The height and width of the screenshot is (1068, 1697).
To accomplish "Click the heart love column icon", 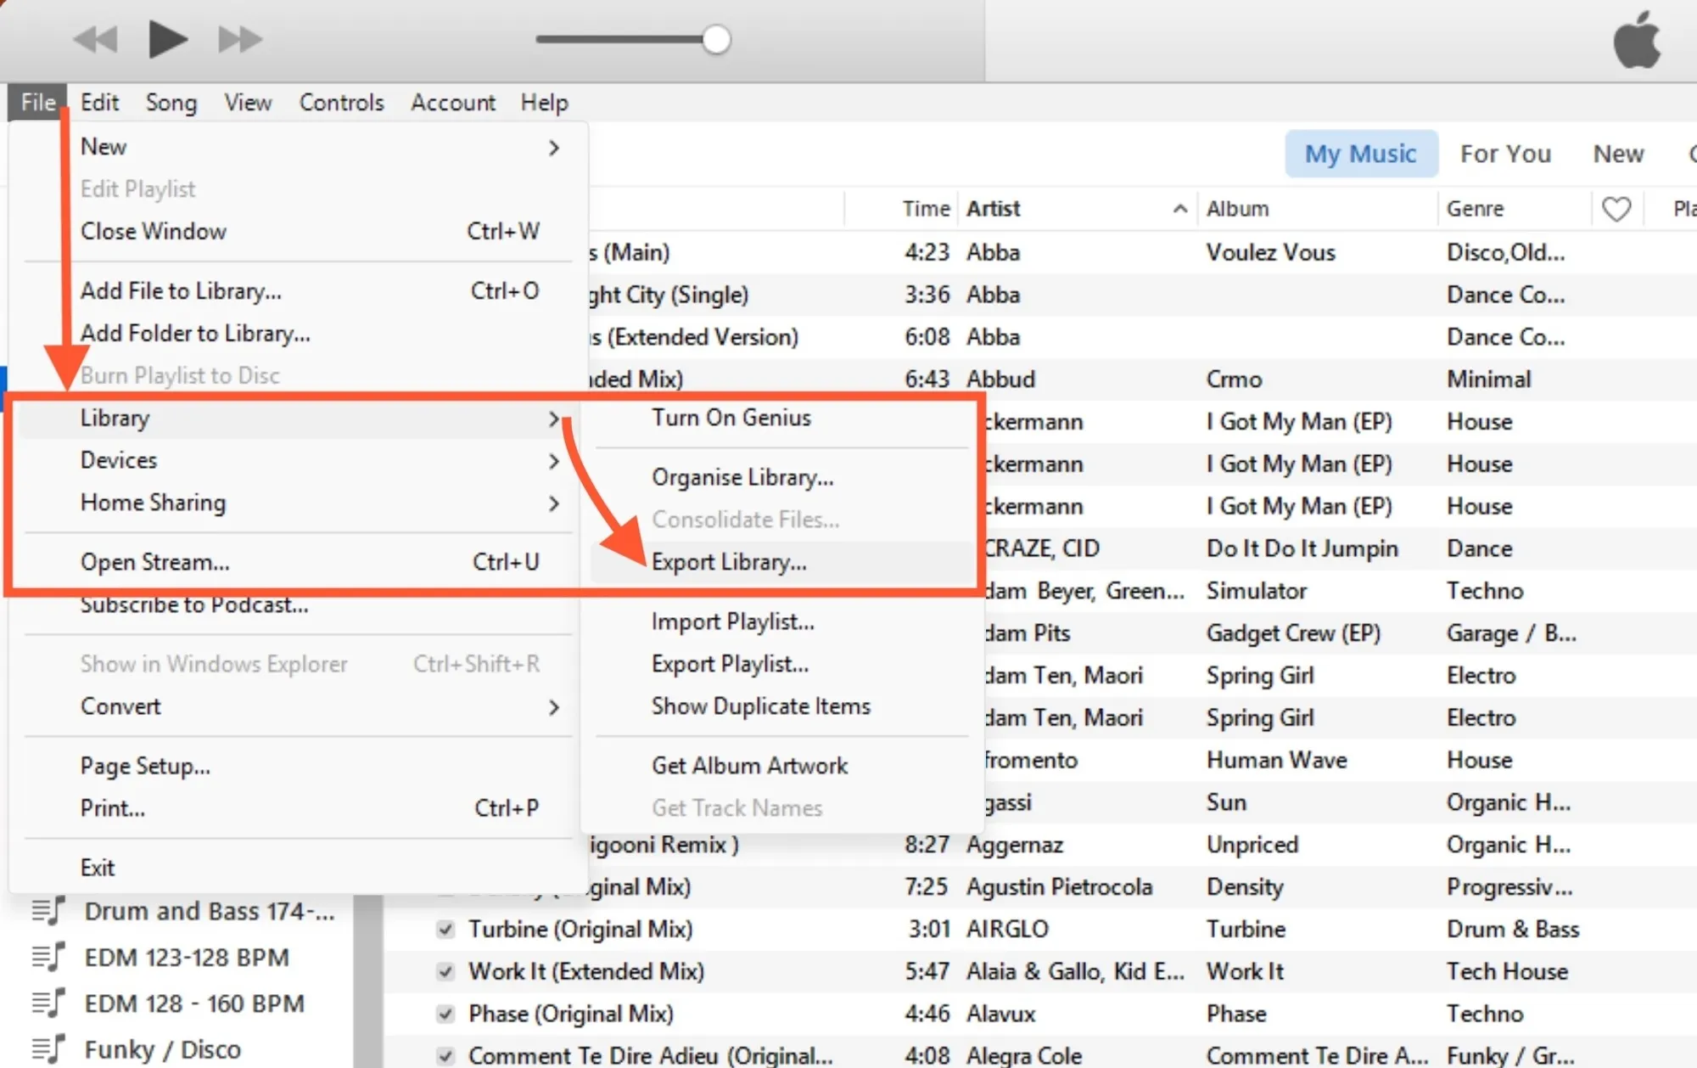I will click(1616, 209).
